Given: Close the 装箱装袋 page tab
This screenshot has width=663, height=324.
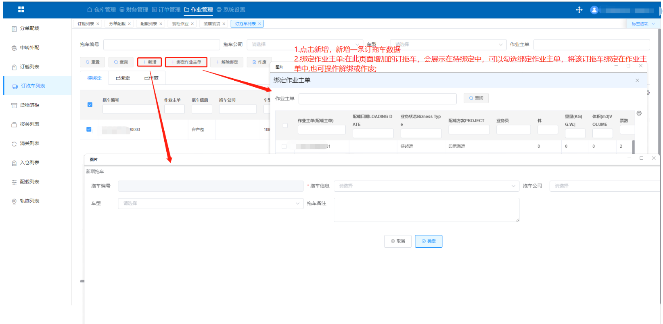Looking at the screenshot, I should pyautogui.click(x=224, y=24).
